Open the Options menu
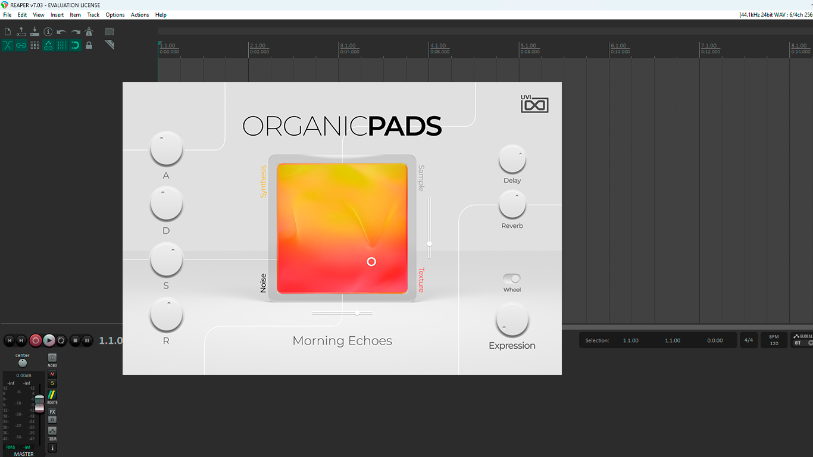The image size is (813, 457). [x=115, y=14]
